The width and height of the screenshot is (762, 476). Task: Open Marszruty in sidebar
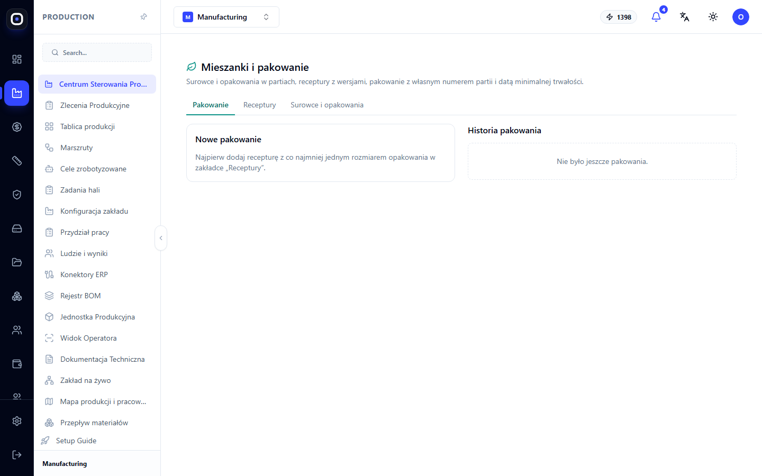point(97,148)
